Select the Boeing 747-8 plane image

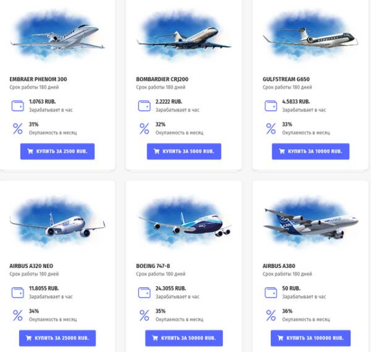[x=184, y=224]
